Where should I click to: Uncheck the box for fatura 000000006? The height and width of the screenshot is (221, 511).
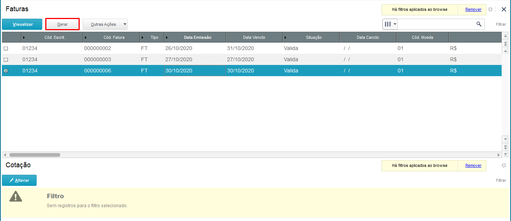[x=6, y=71]
